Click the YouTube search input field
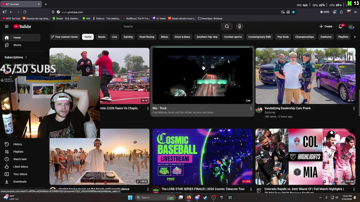The height and width of the screenshot is (202, 360). coord(171,26)
